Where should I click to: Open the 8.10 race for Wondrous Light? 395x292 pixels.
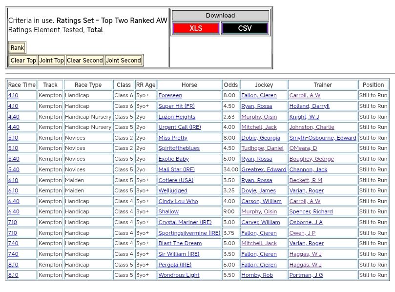tap(13, 275)
